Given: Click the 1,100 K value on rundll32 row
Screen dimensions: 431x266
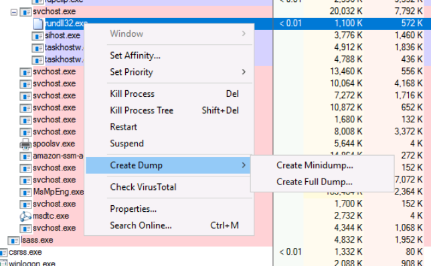Looking at the screenshot, I should [x=349, y=23].
